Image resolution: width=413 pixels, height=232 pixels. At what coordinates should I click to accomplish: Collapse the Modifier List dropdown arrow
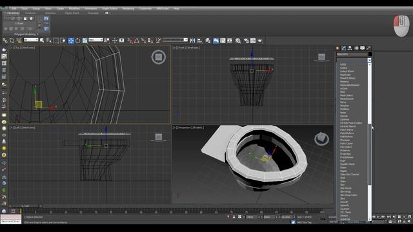coord(369,60)
